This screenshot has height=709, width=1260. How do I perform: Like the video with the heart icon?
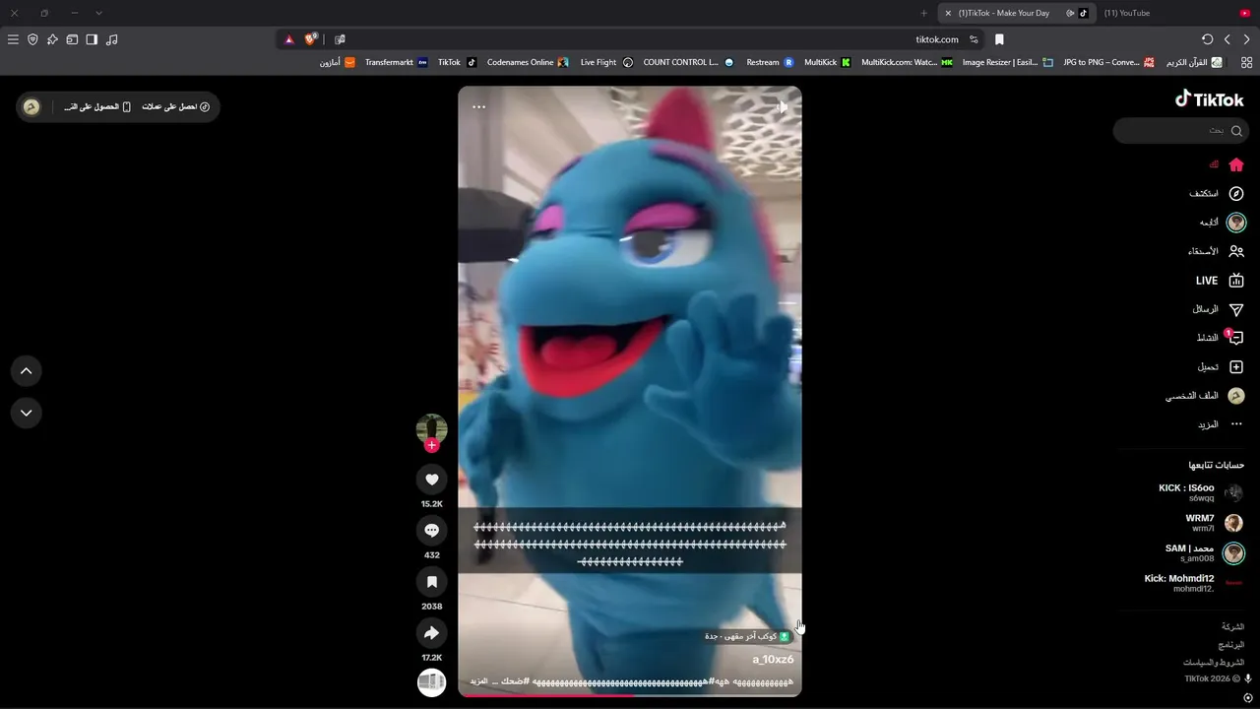coord(431,480)
